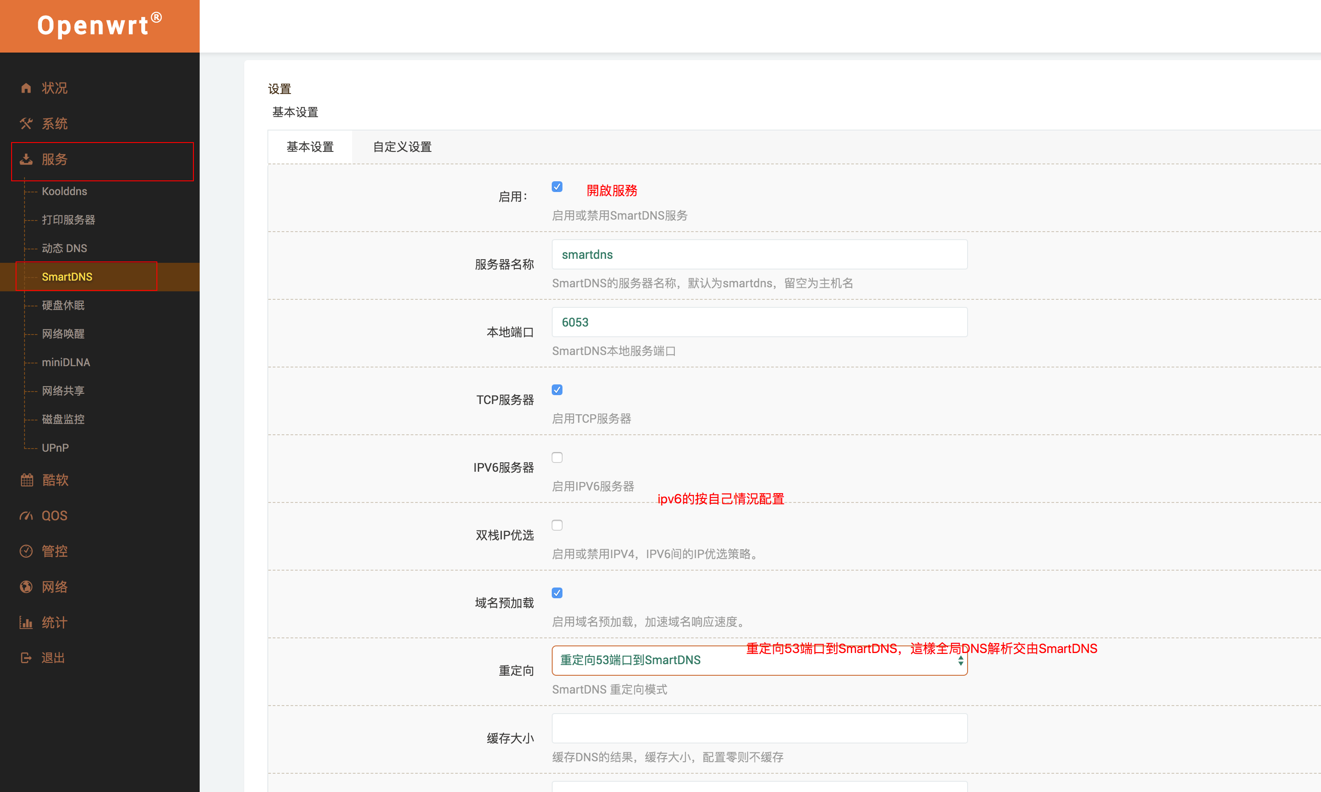1321x792 pixels.
Task: Open the 重定向 dropdown
Action: coord(759,661)
